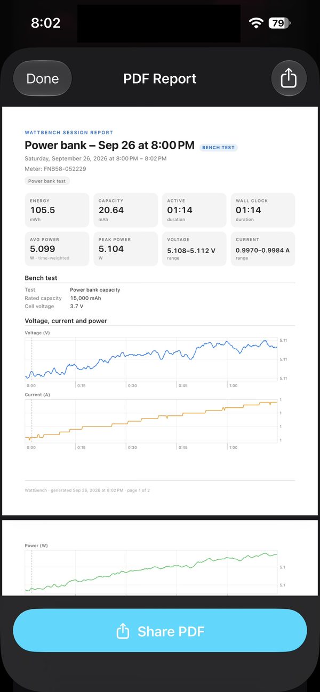Tap the Energy 105.5 mWh card
Screen dimensions: 320x692
click(57, 210)
